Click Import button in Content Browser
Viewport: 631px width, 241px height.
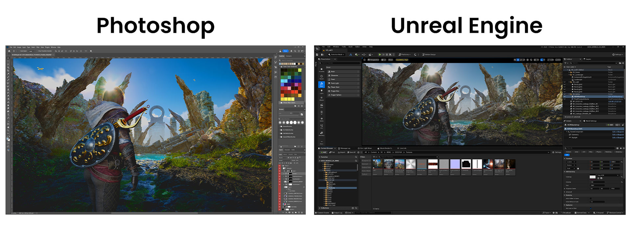pyautogui.click(x=341, y=152)
